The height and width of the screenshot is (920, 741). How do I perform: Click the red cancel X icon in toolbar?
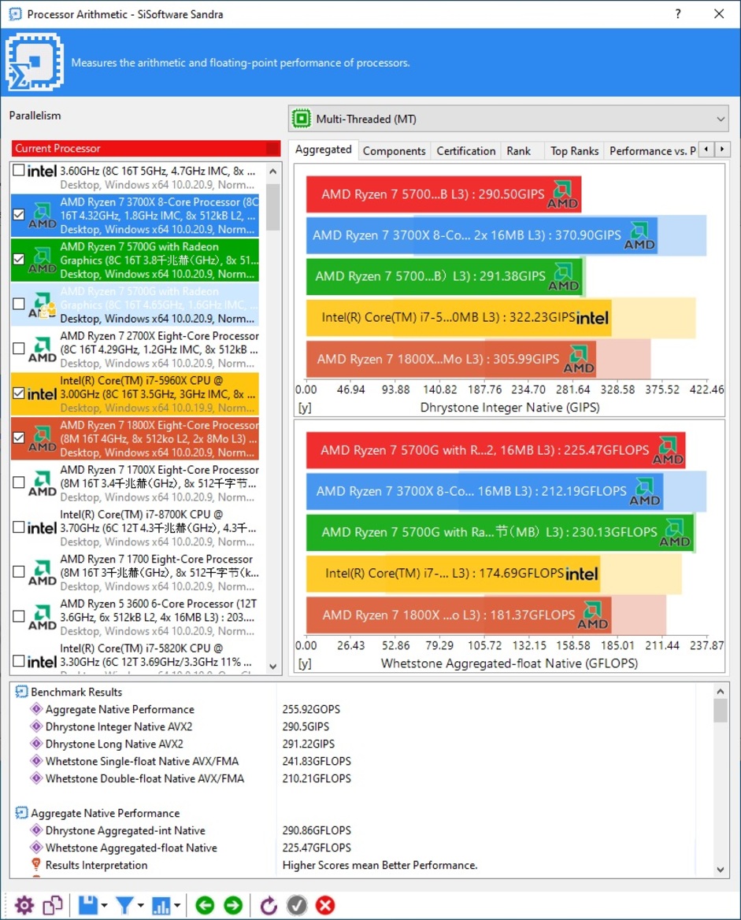click(x=325, y=905)
